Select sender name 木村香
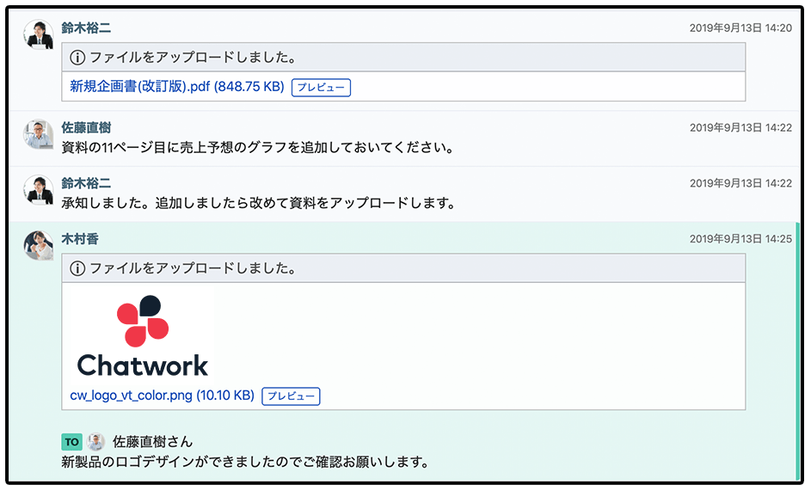811x491 pixels. [80, 239]
